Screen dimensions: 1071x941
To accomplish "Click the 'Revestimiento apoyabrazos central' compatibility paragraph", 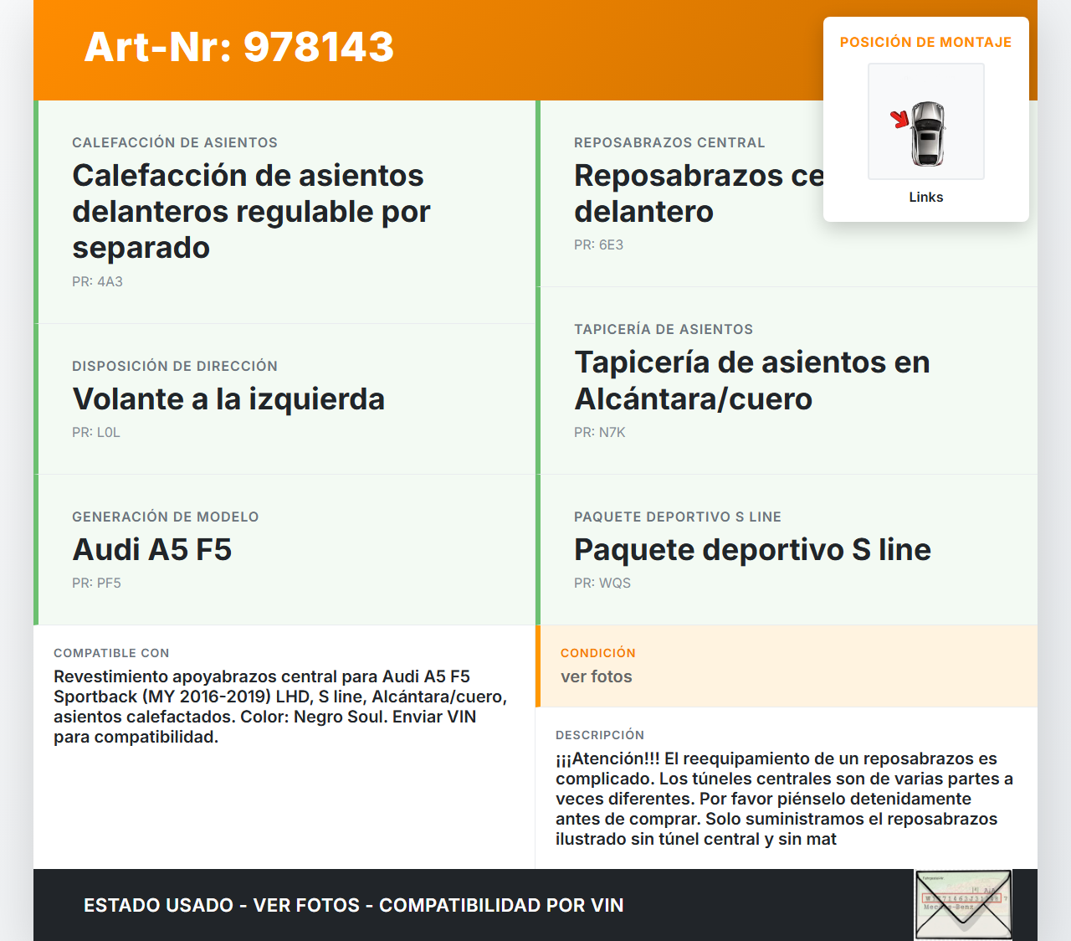I will [280, 707].
